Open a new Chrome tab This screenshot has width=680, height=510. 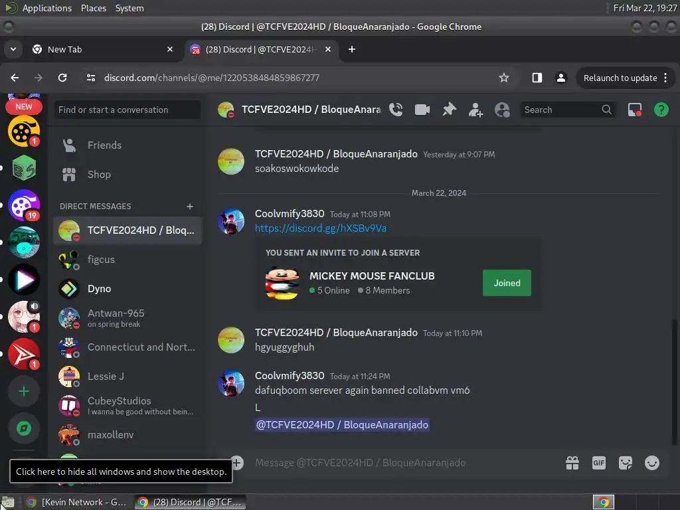[x=352, y=49]
